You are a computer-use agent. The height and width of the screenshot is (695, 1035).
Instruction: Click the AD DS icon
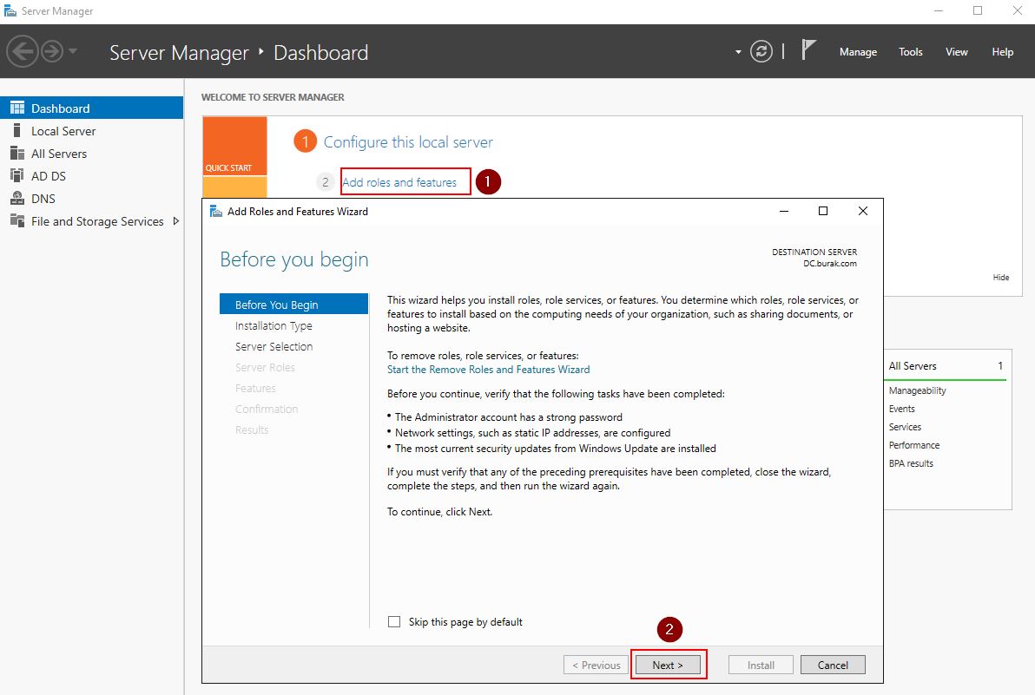17,175
